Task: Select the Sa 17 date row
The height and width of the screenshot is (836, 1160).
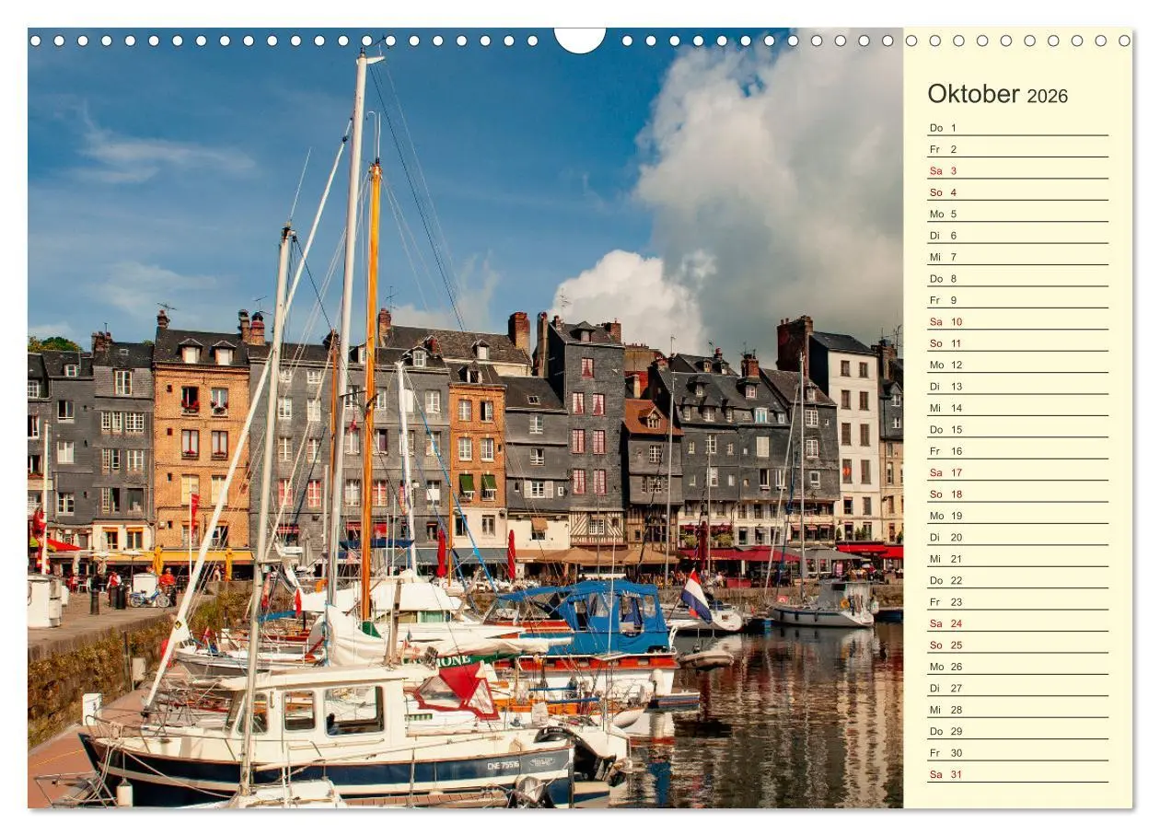Action: (1017, 472)
